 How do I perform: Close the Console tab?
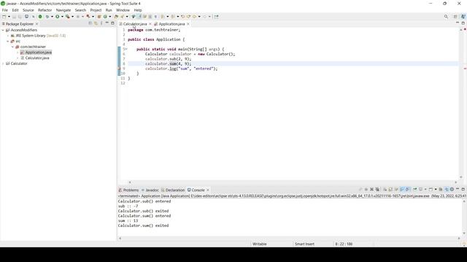coord(208,190)
